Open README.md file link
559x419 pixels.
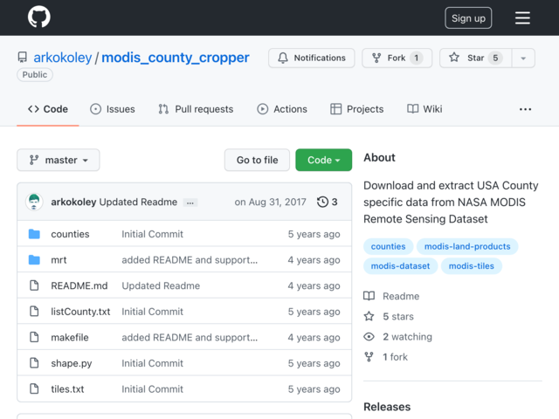click(79, 285)
